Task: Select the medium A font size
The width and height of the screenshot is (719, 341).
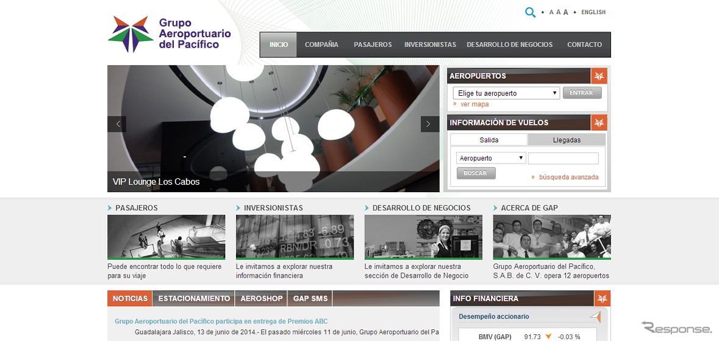Action: 558,12
